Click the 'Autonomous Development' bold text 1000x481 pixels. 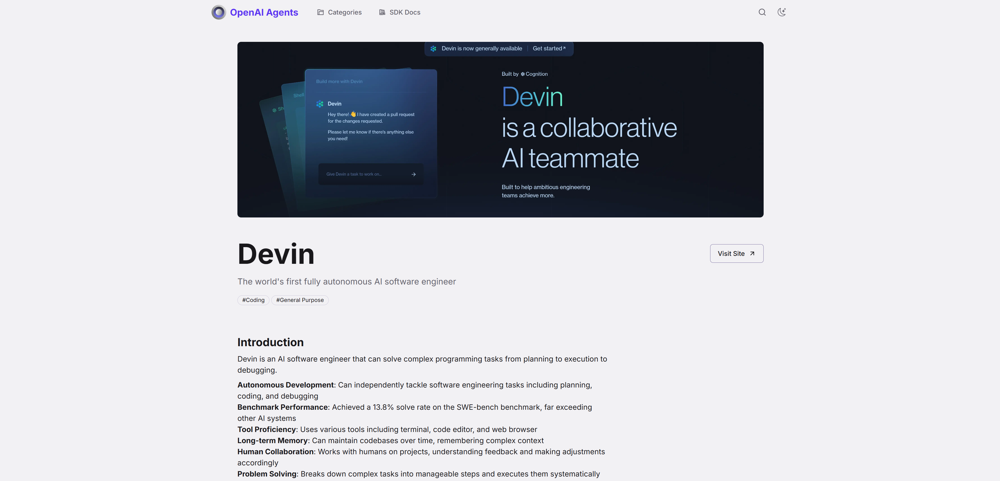click(286, 385)
